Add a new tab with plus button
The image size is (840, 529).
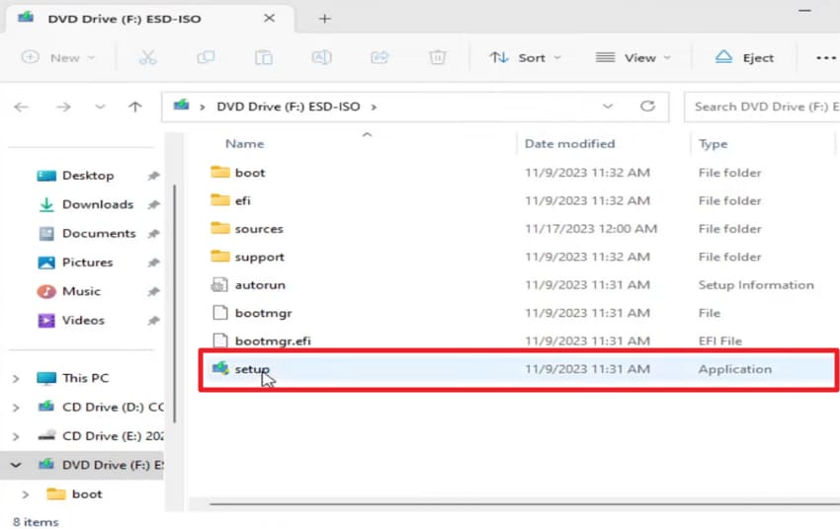[325, 19]
